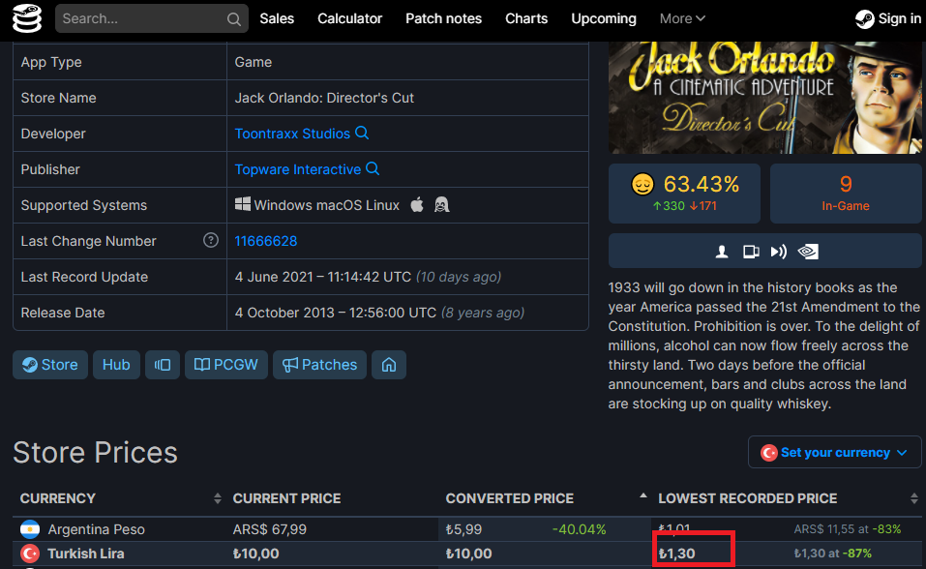The width and height of the screenshot is (926, 569).
Task: Click the audio speaker feature icon
Action: pos(778,252)
